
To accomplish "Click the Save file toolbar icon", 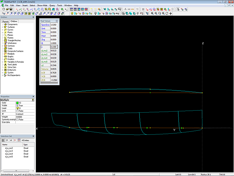I will pyautogui.click(x=11, y=9).
